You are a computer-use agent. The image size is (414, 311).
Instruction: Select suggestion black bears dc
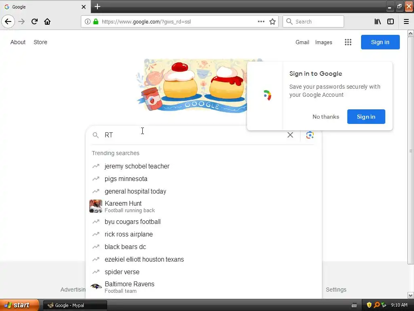pos(204,247)
